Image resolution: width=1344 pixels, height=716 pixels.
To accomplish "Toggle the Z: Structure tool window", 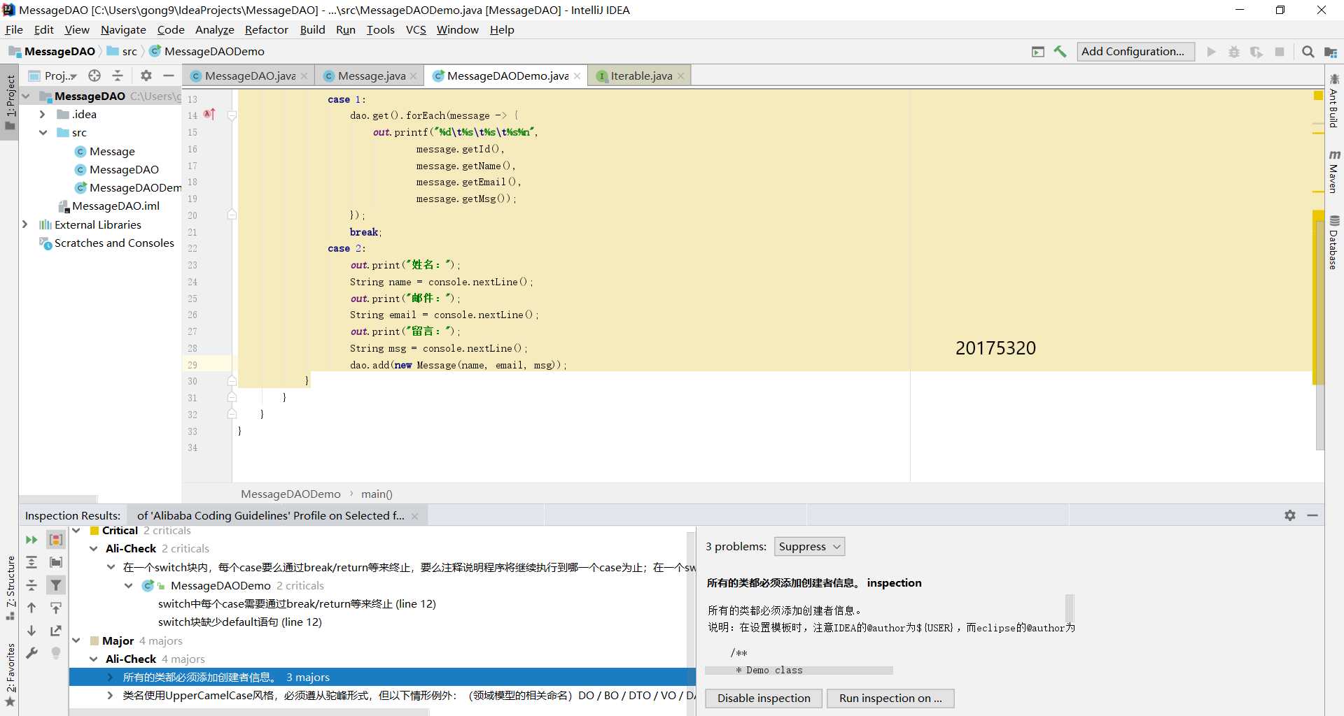I will 10,587.
